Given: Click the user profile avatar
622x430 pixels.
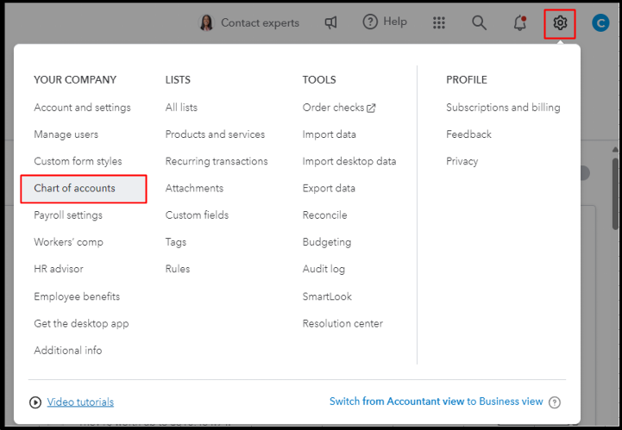Looking at the screenshot, I should 600,22.
